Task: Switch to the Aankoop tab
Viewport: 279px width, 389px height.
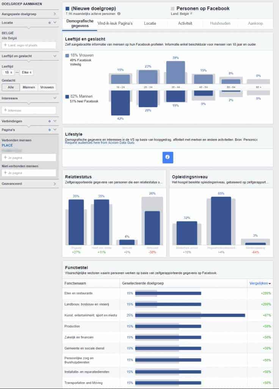Action: tap(255, 24)
